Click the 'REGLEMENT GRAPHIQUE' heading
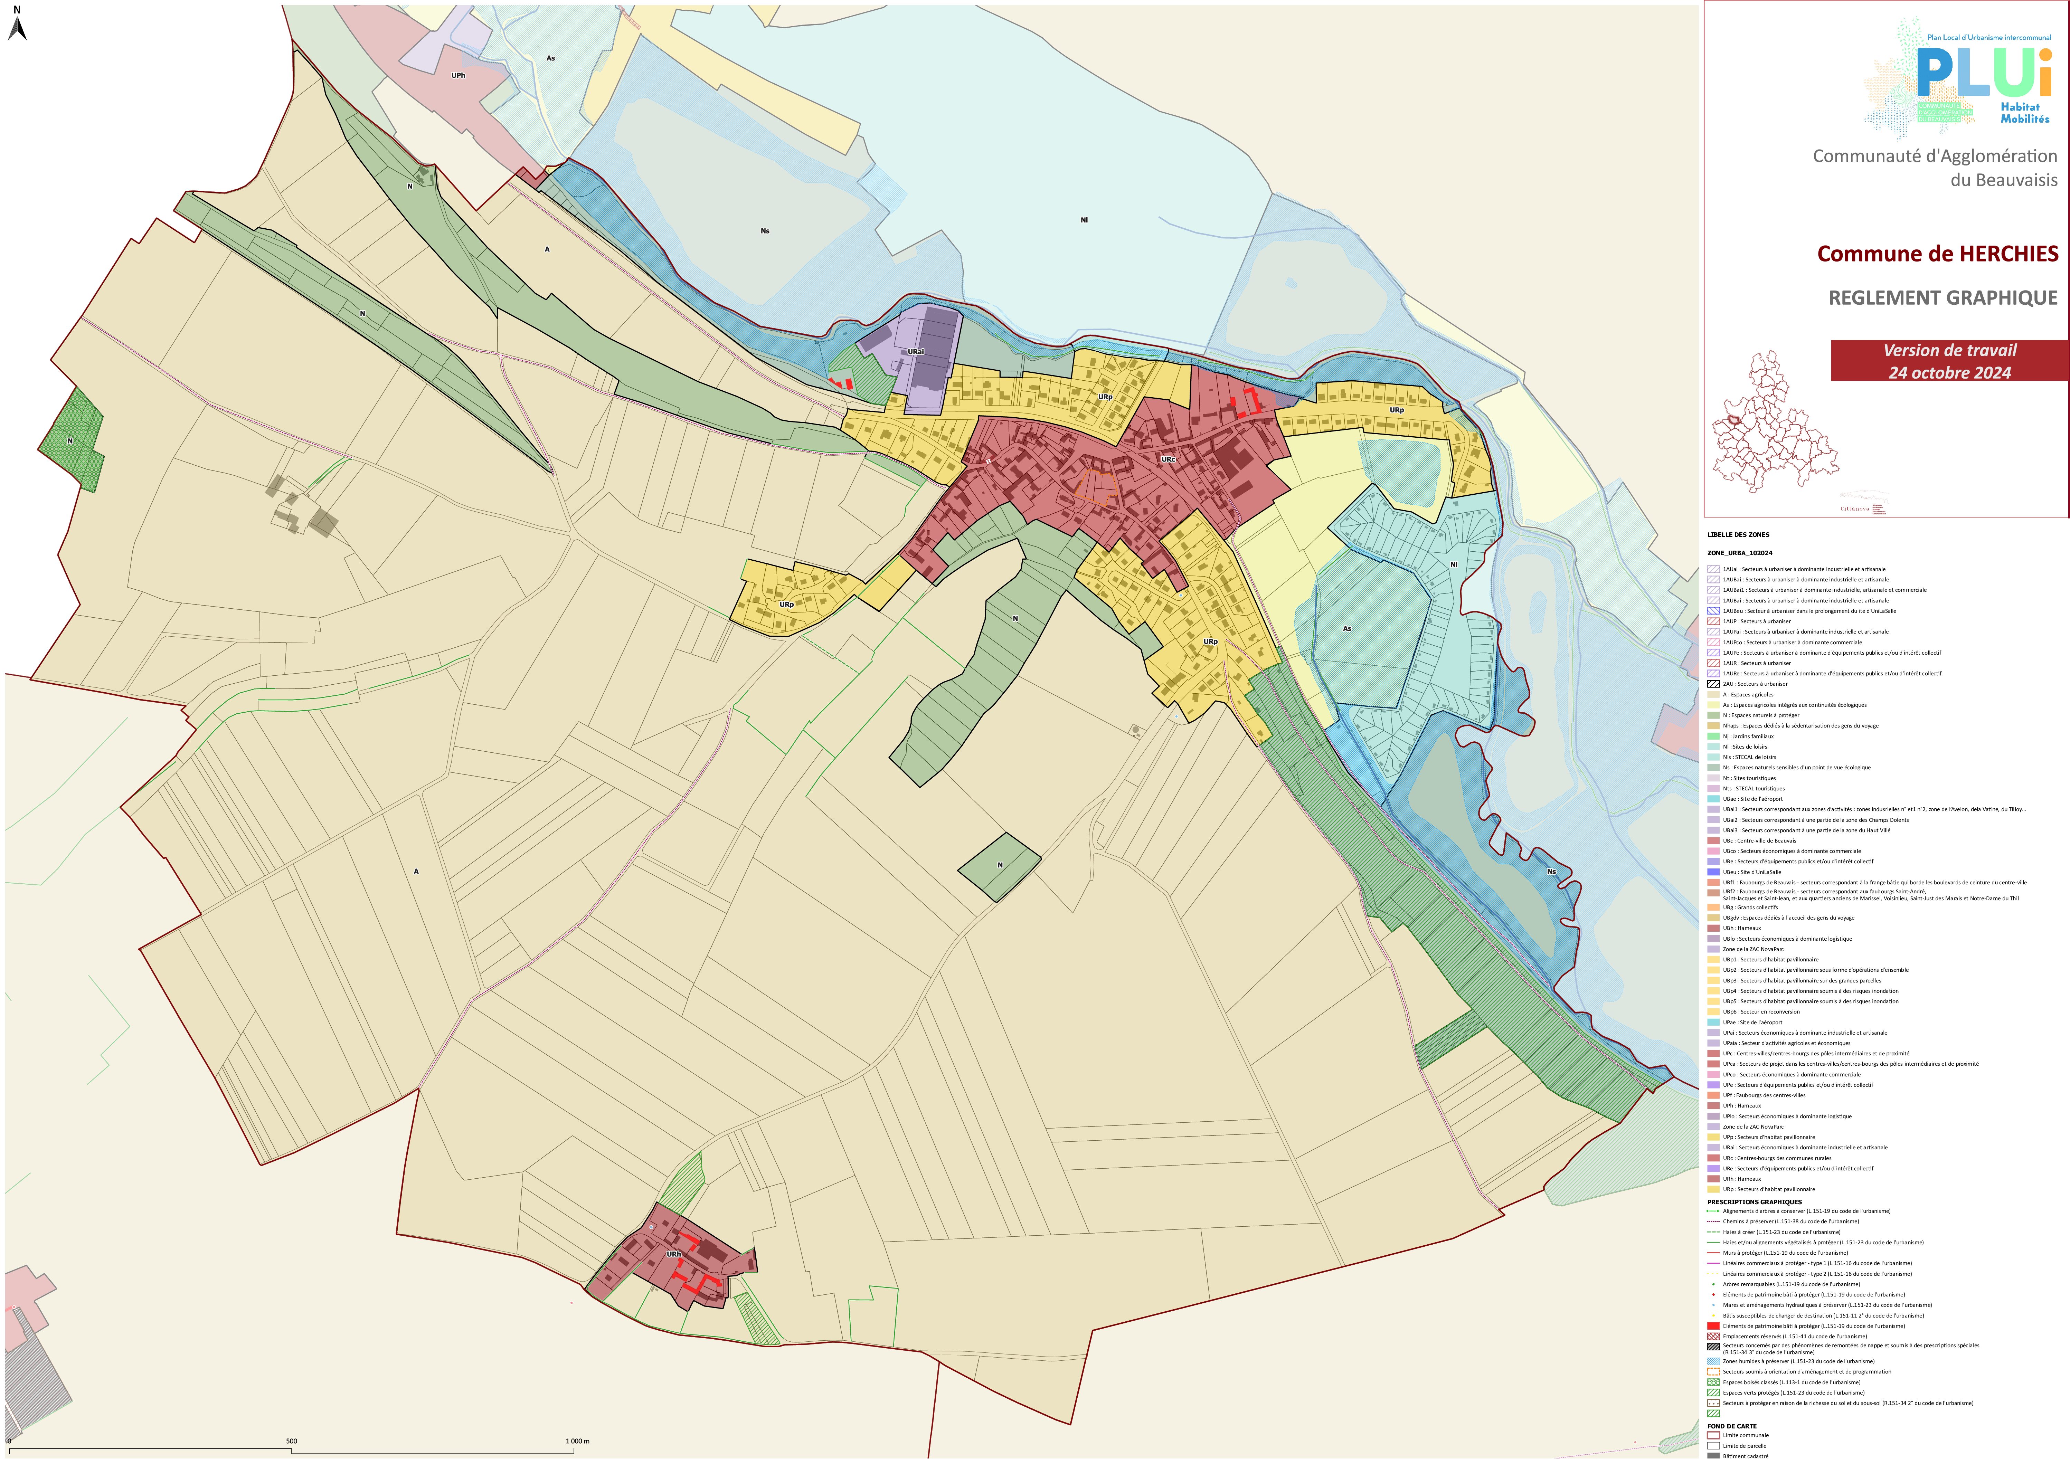 [1943, 297]
